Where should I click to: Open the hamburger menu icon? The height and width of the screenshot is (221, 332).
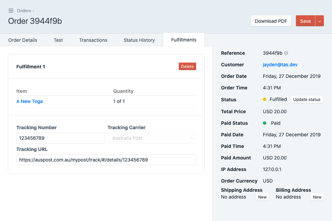pos(11,11)
